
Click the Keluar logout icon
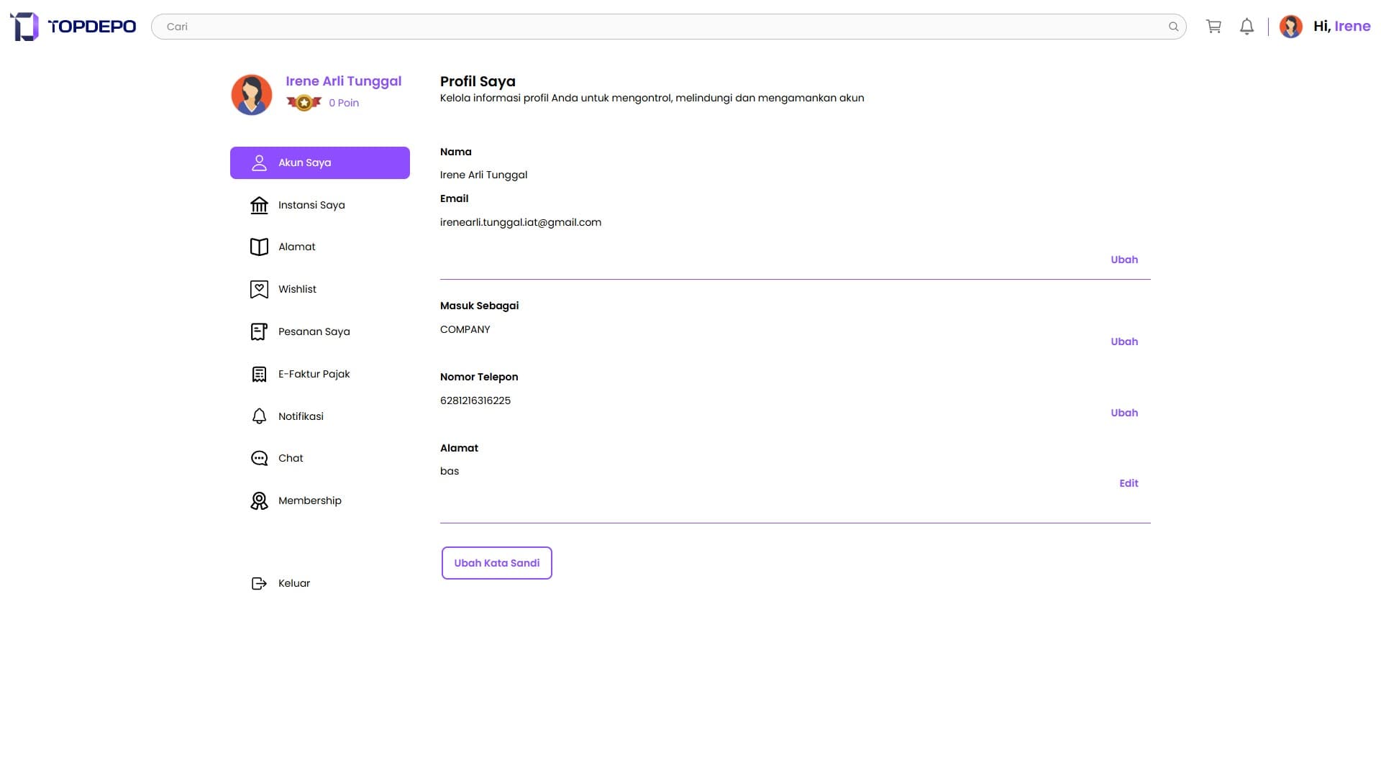pos(259,583)
